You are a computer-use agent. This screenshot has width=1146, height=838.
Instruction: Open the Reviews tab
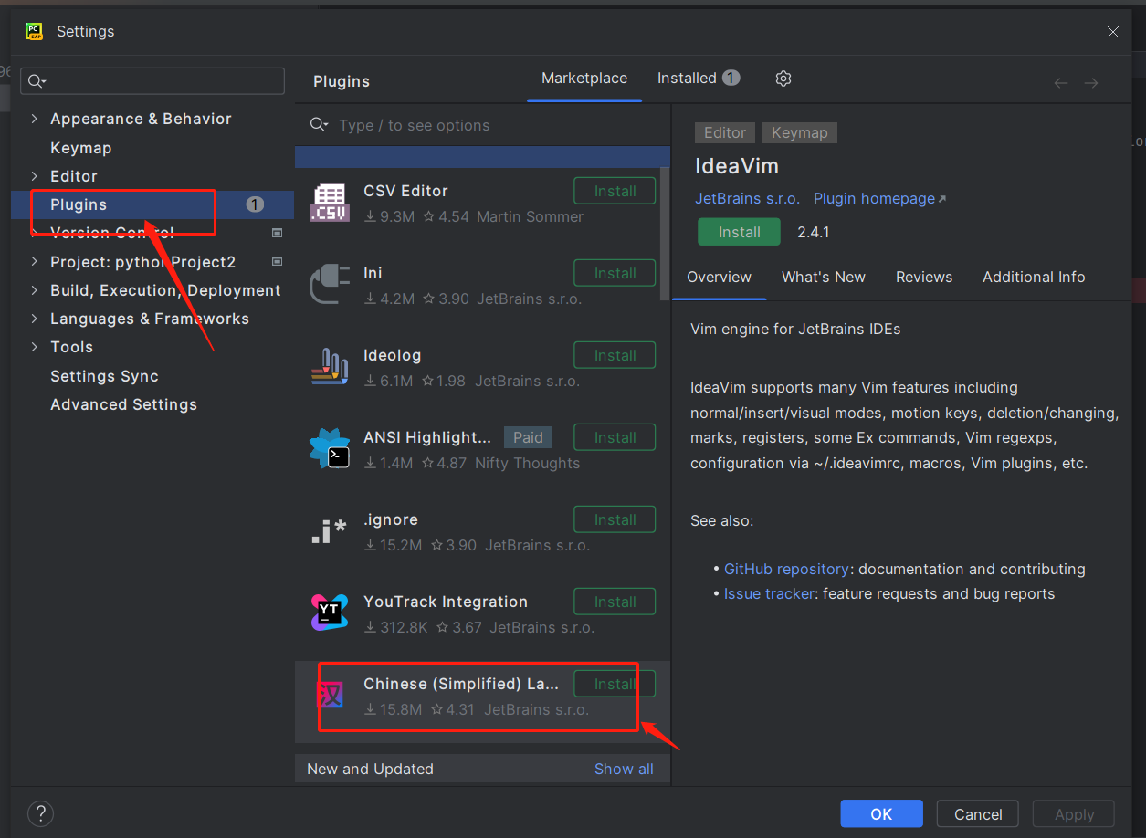point(924,277)
